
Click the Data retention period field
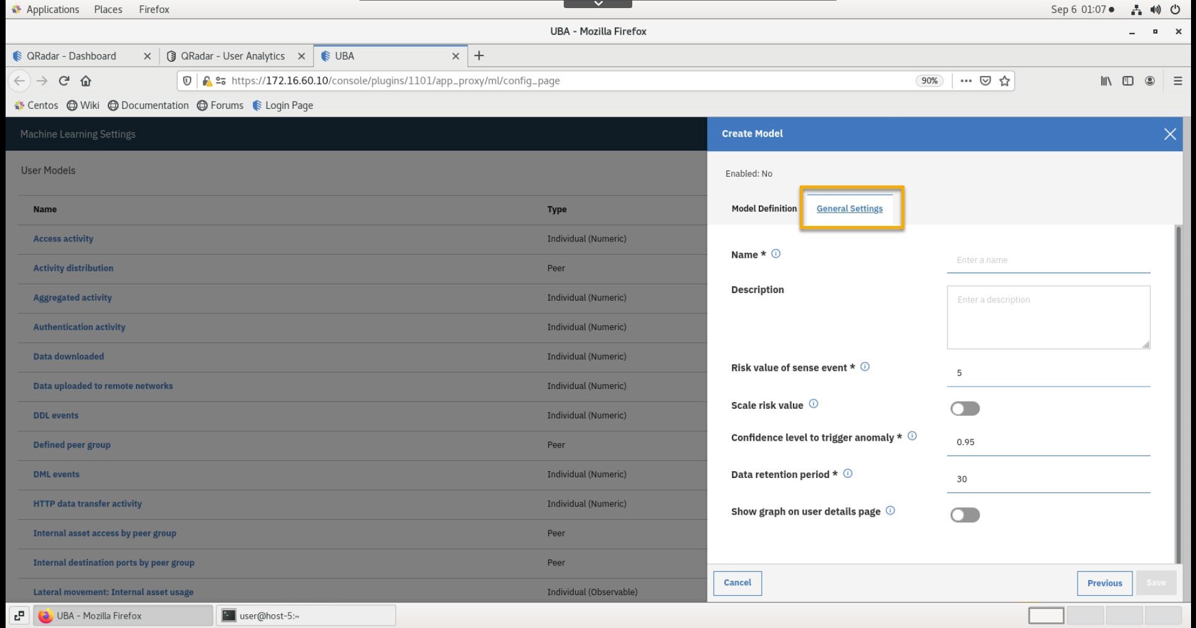pyautogui.click(x=1048, y=479)
